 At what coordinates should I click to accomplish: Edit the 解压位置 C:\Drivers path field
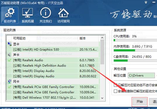pos(141,75)
